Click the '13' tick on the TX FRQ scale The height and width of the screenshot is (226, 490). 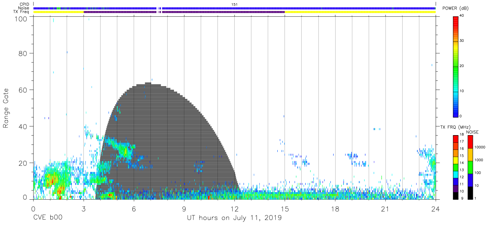click(462, 170)
